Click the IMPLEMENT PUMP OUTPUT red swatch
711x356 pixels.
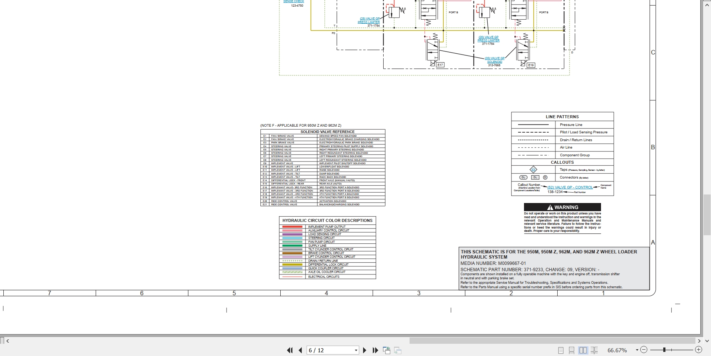(293, 227)
